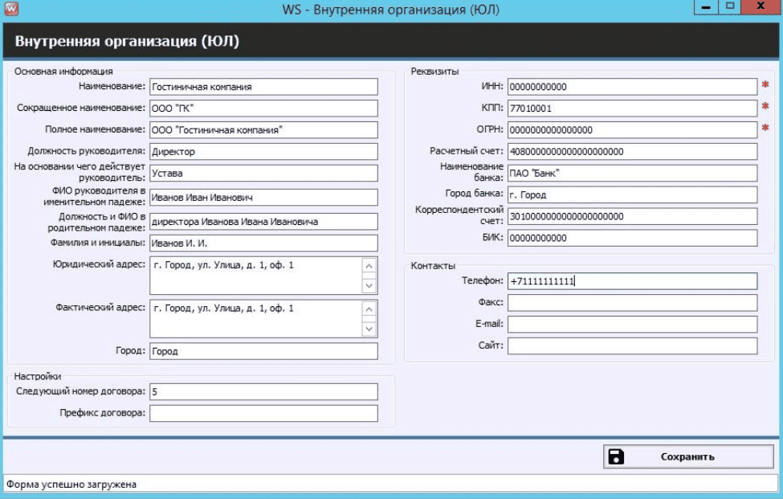
Task: Select the Сокращенное наименование field
Action: (263, 108)
